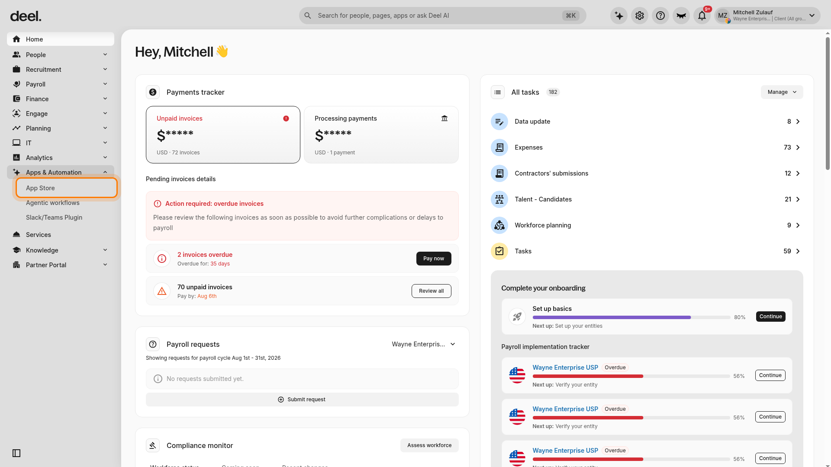The height and width of the screenshot is (467, 831).
Task: Click the info icon next to 2 invoices overdue
Action: (x=162, y=259)
